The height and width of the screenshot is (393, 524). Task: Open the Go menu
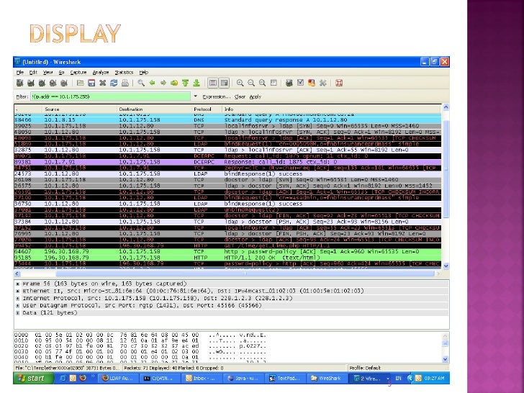point(61,72)
